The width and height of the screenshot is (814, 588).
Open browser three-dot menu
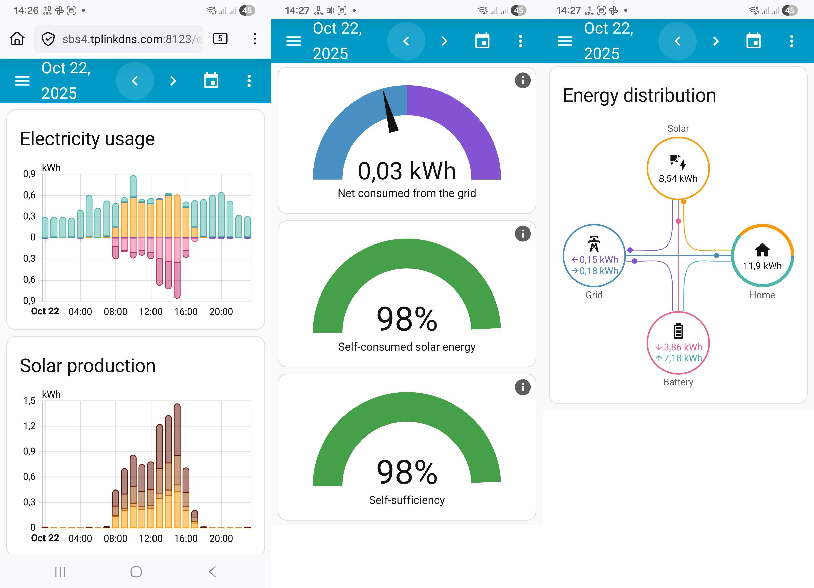click(254, 38)
